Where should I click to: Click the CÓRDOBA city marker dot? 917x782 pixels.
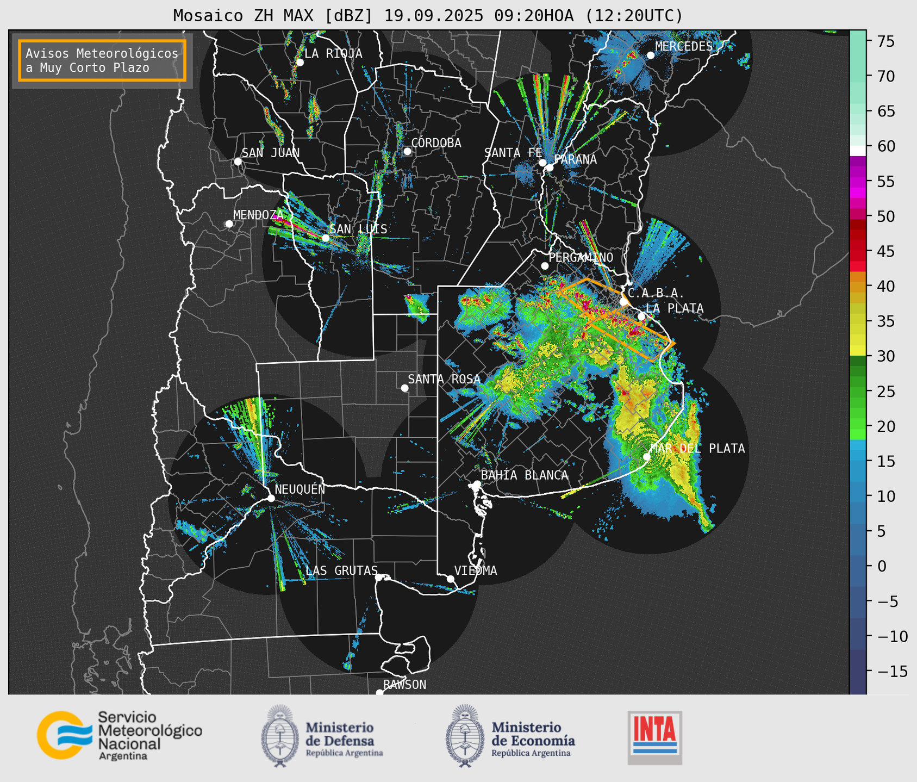point(407,151)
